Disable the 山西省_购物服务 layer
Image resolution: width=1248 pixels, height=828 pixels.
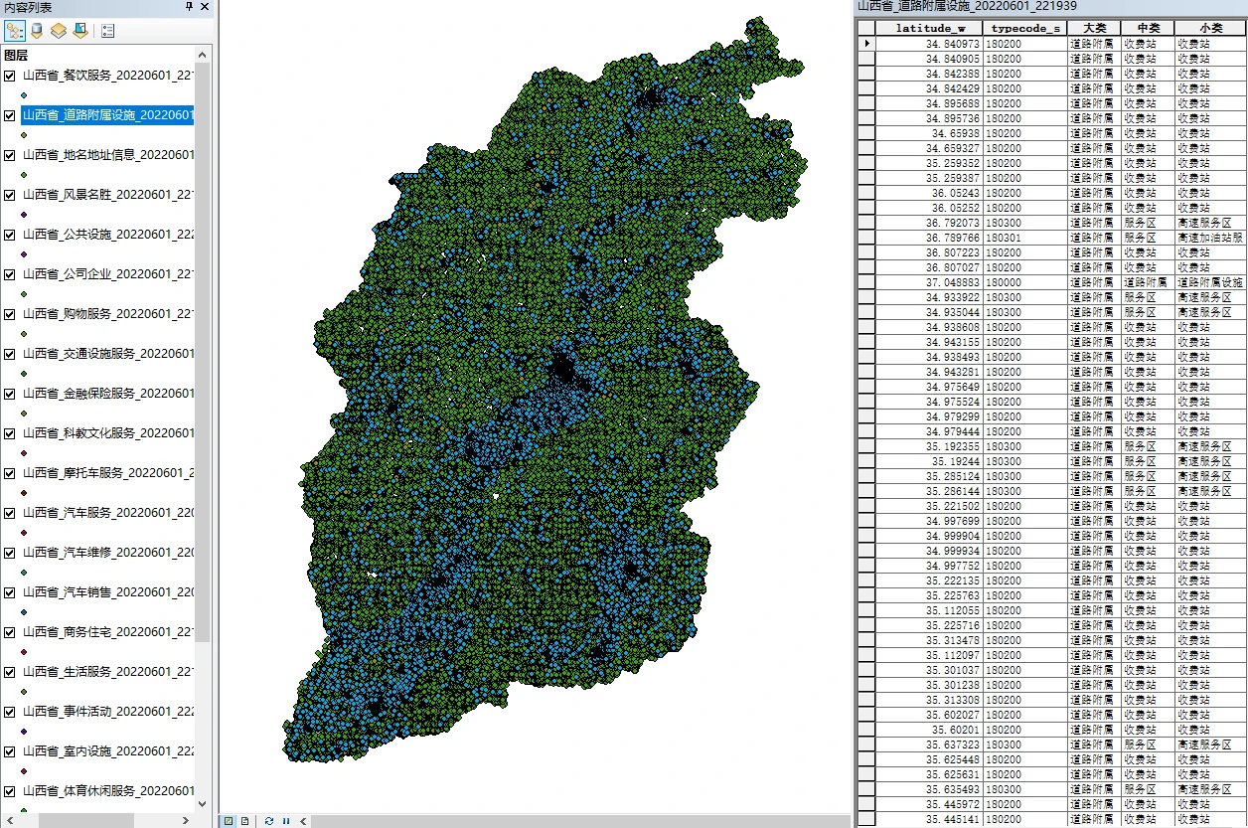coord(10,314)
